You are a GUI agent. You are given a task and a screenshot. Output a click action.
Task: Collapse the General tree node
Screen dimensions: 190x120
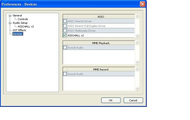[10, 16]
